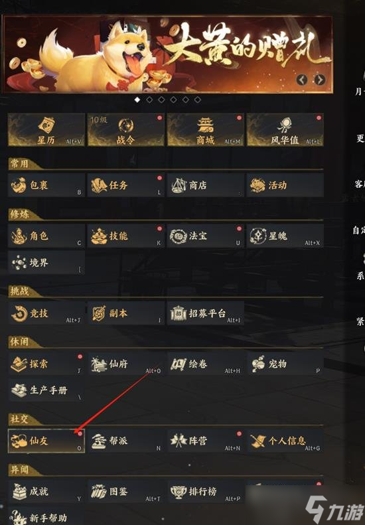365x525 pixels.
Task: Open the 星历 calendar tile
Action: [46, 129]
